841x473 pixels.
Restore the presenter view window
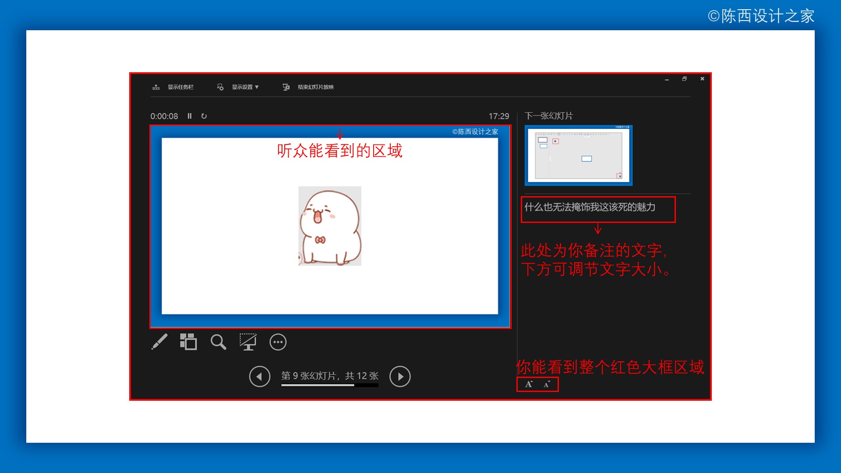pos(684,79)
